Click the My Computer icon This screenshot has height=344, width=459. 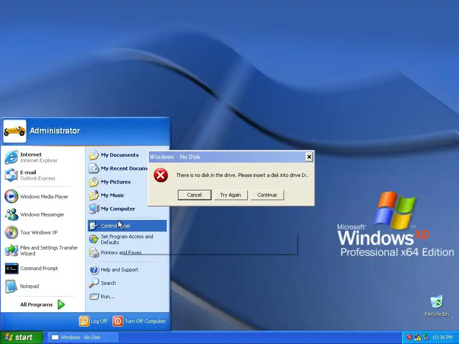(x=94, y=209)
